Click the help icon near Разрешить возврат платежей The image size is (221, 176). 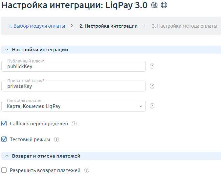(x=87, y=170)
